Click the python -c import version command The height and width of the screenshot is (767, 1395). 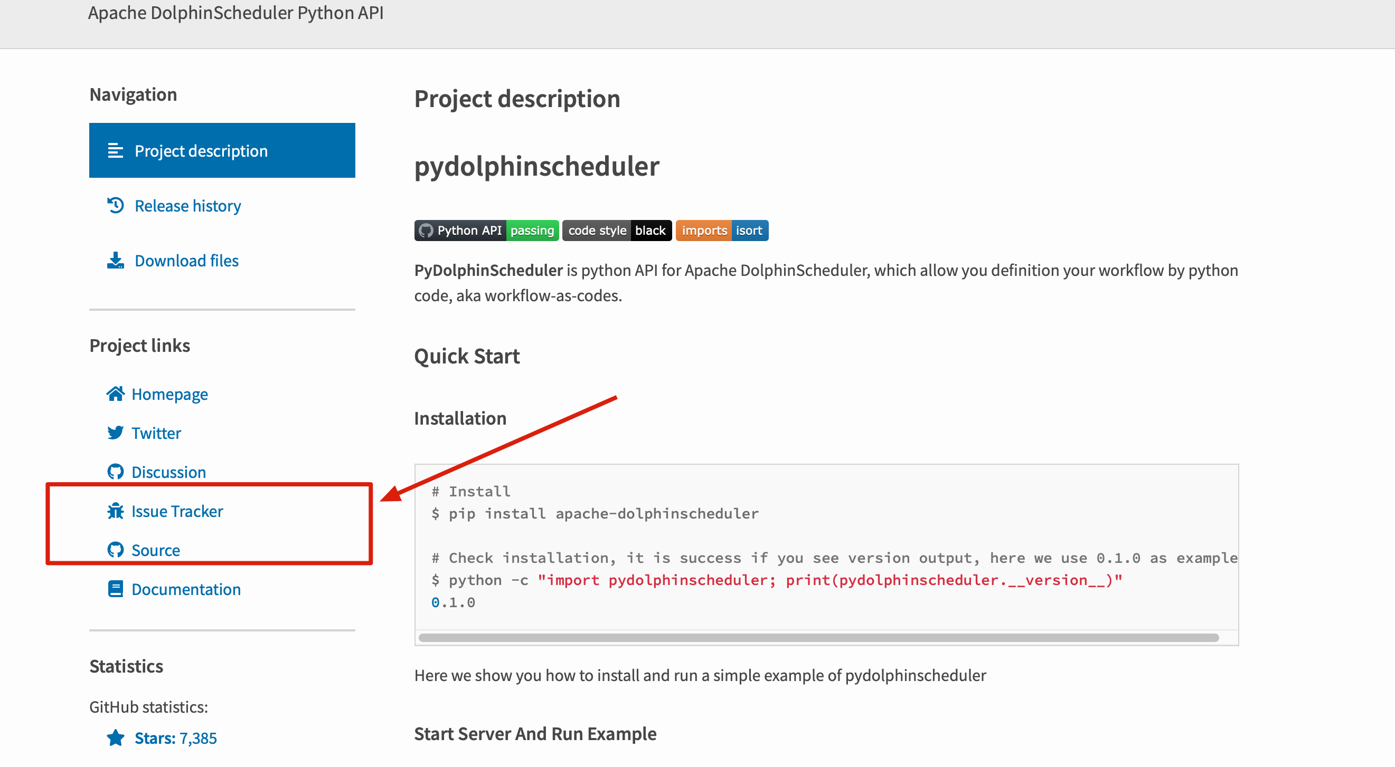pos(777,580)
